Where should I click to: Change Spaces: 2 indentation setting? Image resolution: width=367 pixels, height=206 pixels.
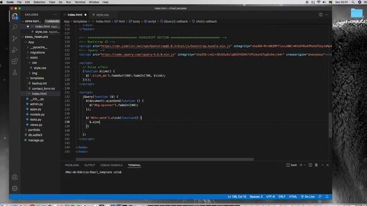point(256,197)
